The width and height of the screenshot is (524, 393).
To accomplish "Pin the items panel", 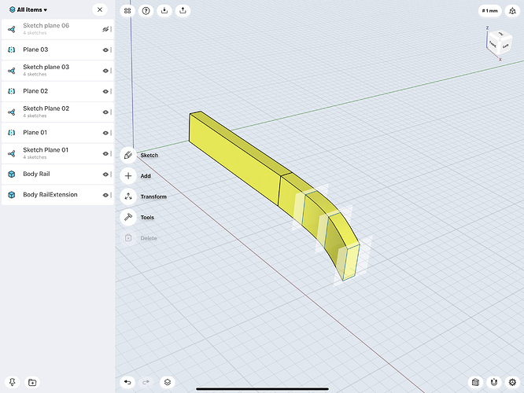I will [x=13, y=382].
